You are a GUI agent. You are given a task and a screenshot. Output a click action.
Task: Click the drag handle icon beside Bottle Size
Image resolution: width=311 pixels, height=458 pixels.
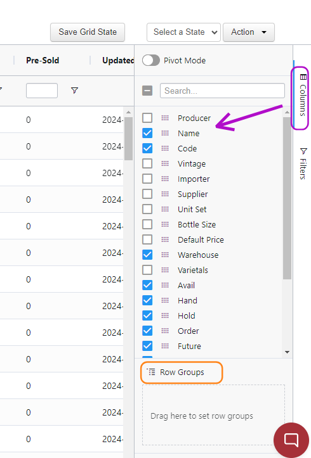coord(165,224)
